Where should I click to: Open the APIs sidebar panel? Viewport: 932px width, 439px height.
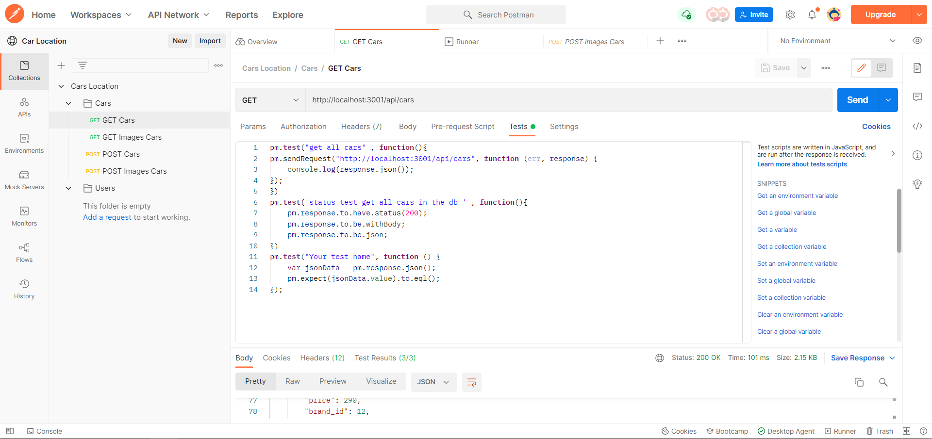point(24,107)
